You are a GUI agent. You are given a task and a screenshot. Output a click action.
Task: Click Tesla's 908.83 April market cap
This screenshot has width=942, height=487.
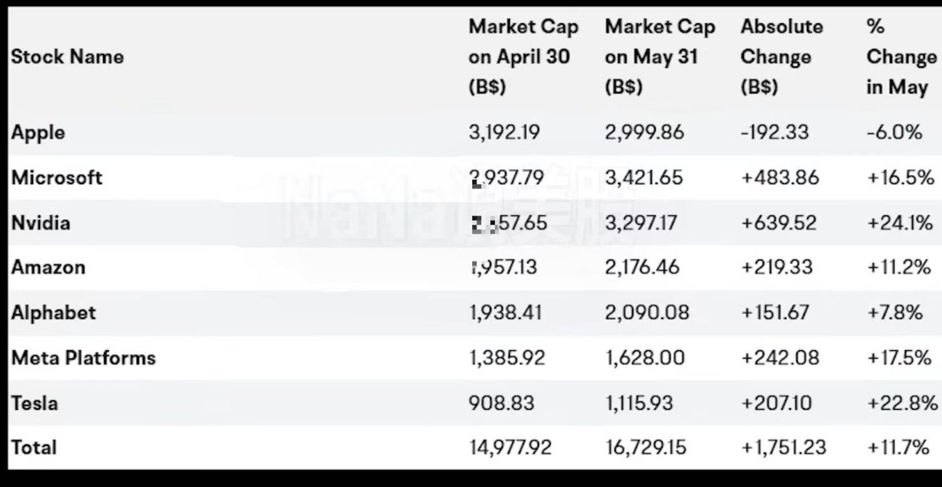[501, 403]
